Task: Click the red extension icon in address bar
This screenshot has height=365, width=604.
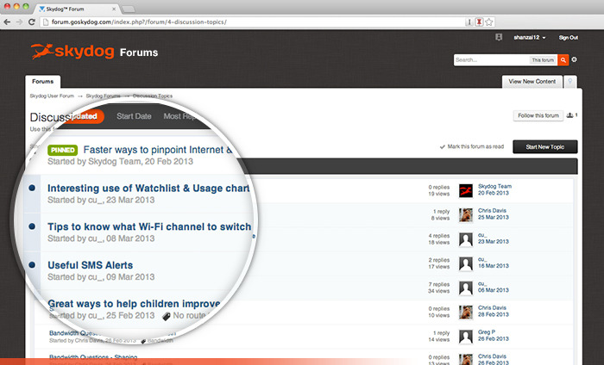Action: [479, 22]
